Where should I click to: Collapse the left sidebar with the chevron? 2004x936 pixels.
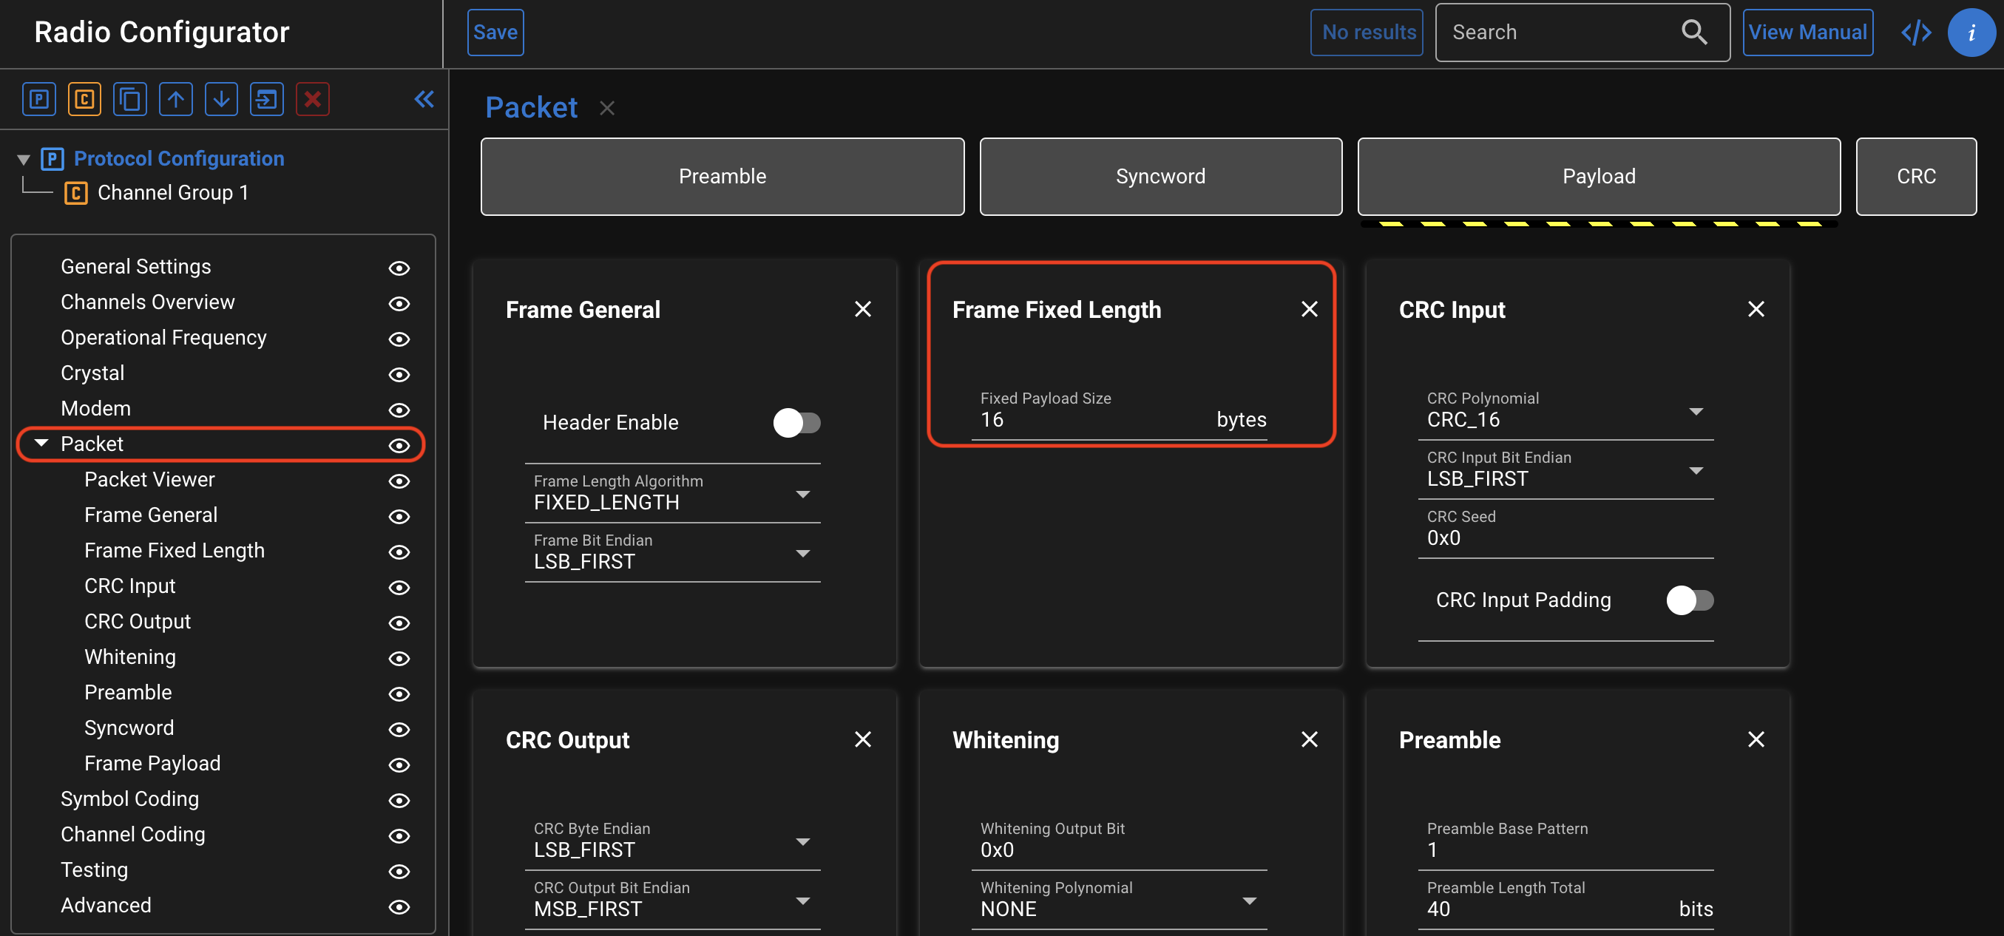click(x=424, y=99)
